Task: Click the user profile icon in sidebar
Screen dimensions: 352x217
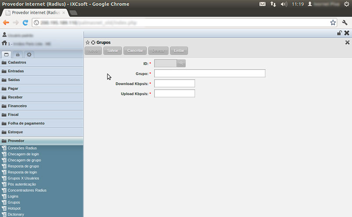Action: pos(4,35)
